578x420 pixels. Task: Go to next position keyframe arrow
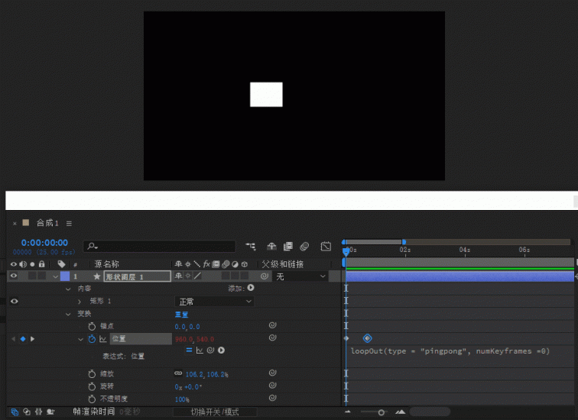32,339
